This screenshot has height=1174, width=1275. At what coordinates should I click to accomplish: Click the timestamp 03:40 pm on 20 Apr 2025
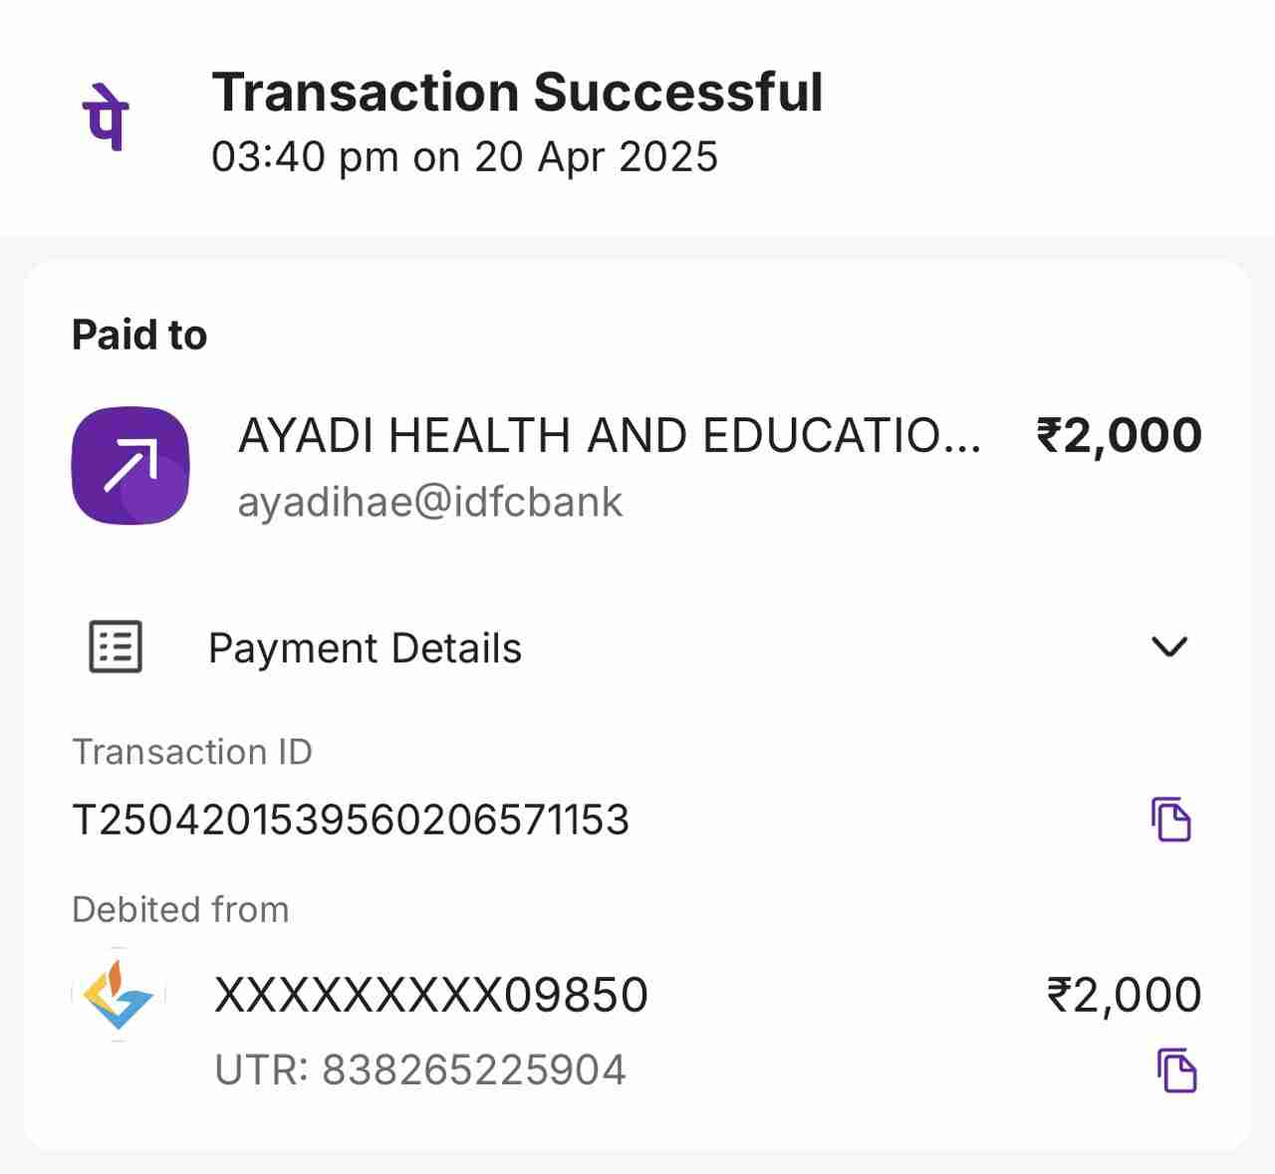tap(464, 157)
